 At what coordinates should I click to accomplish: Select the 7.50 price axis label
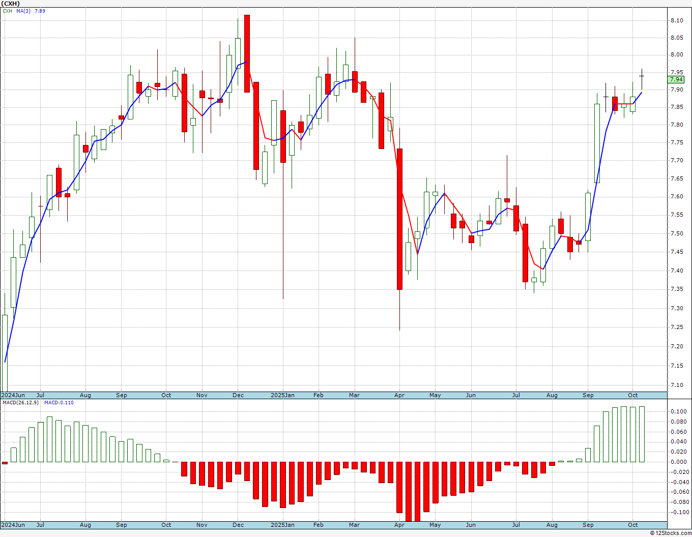[677, 233]
